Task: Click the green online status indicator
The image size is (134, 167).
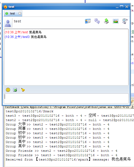Action: 7,13
